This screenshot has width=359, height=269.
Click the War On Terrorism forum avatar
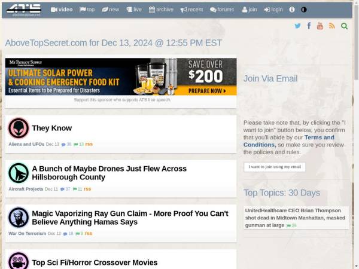(x=19, y=218)
